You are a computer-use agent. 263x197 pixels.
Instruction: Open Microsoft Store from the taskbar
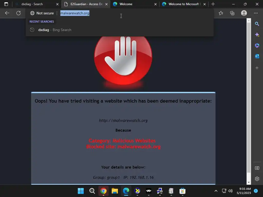182,191
